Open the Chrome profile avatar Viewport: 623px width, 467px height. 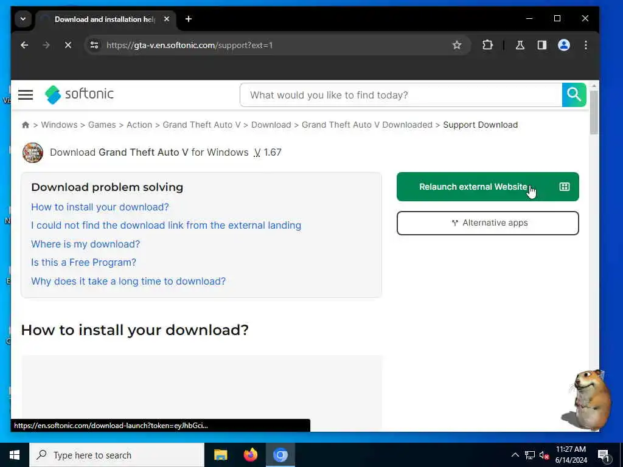[564, 45]
